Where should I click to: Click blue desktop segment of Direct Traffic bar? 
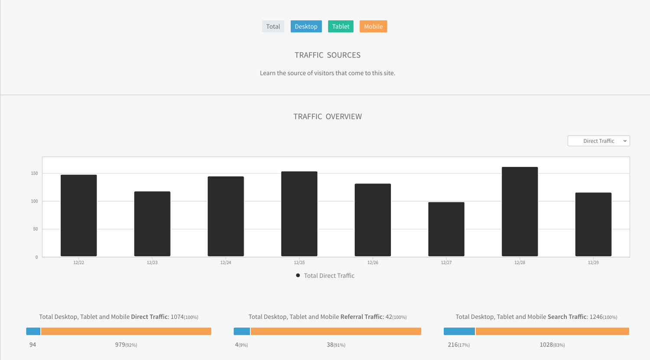[x=33, y=331]
